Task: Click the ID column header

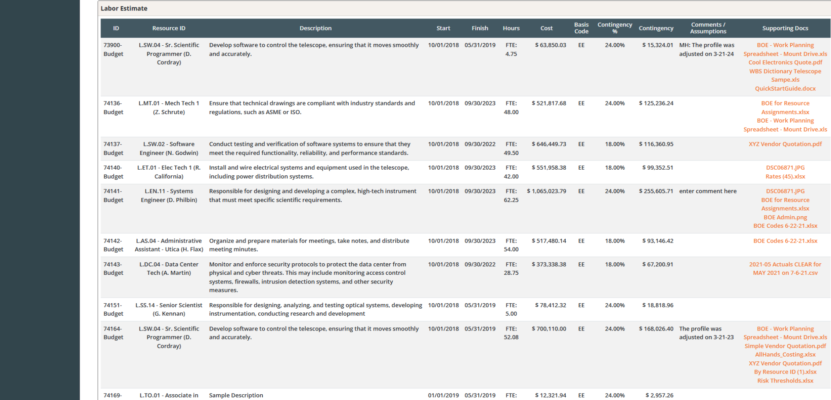Action: [116, 28]
